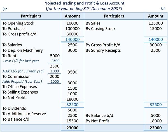
Task: Select the 'Add: O/S for current year' note
Action: click(x=23, y=71)
